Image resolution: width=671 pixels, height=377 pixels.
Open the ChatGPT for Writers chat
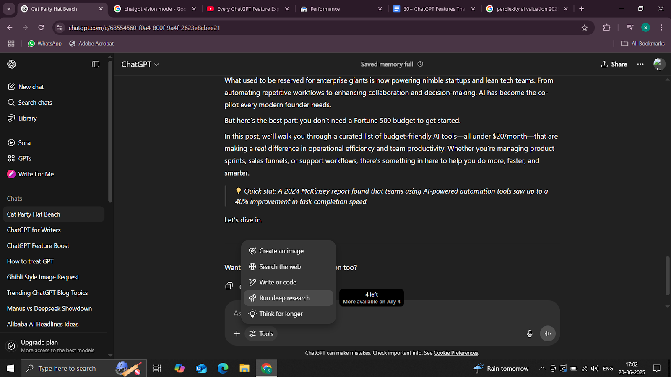tap(54, 230)
